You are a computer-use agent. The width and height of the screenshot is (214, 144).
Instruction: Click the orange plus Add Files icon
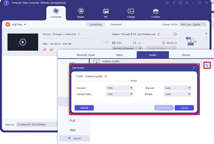pos(8,24)
